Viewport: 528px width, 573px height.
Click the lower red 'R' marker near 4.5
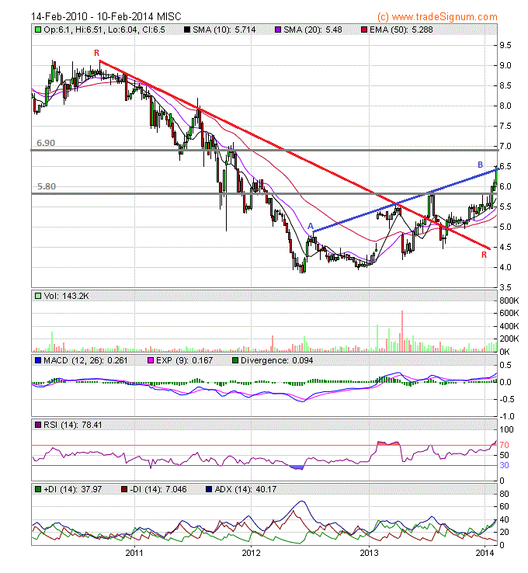coord(485,255)
